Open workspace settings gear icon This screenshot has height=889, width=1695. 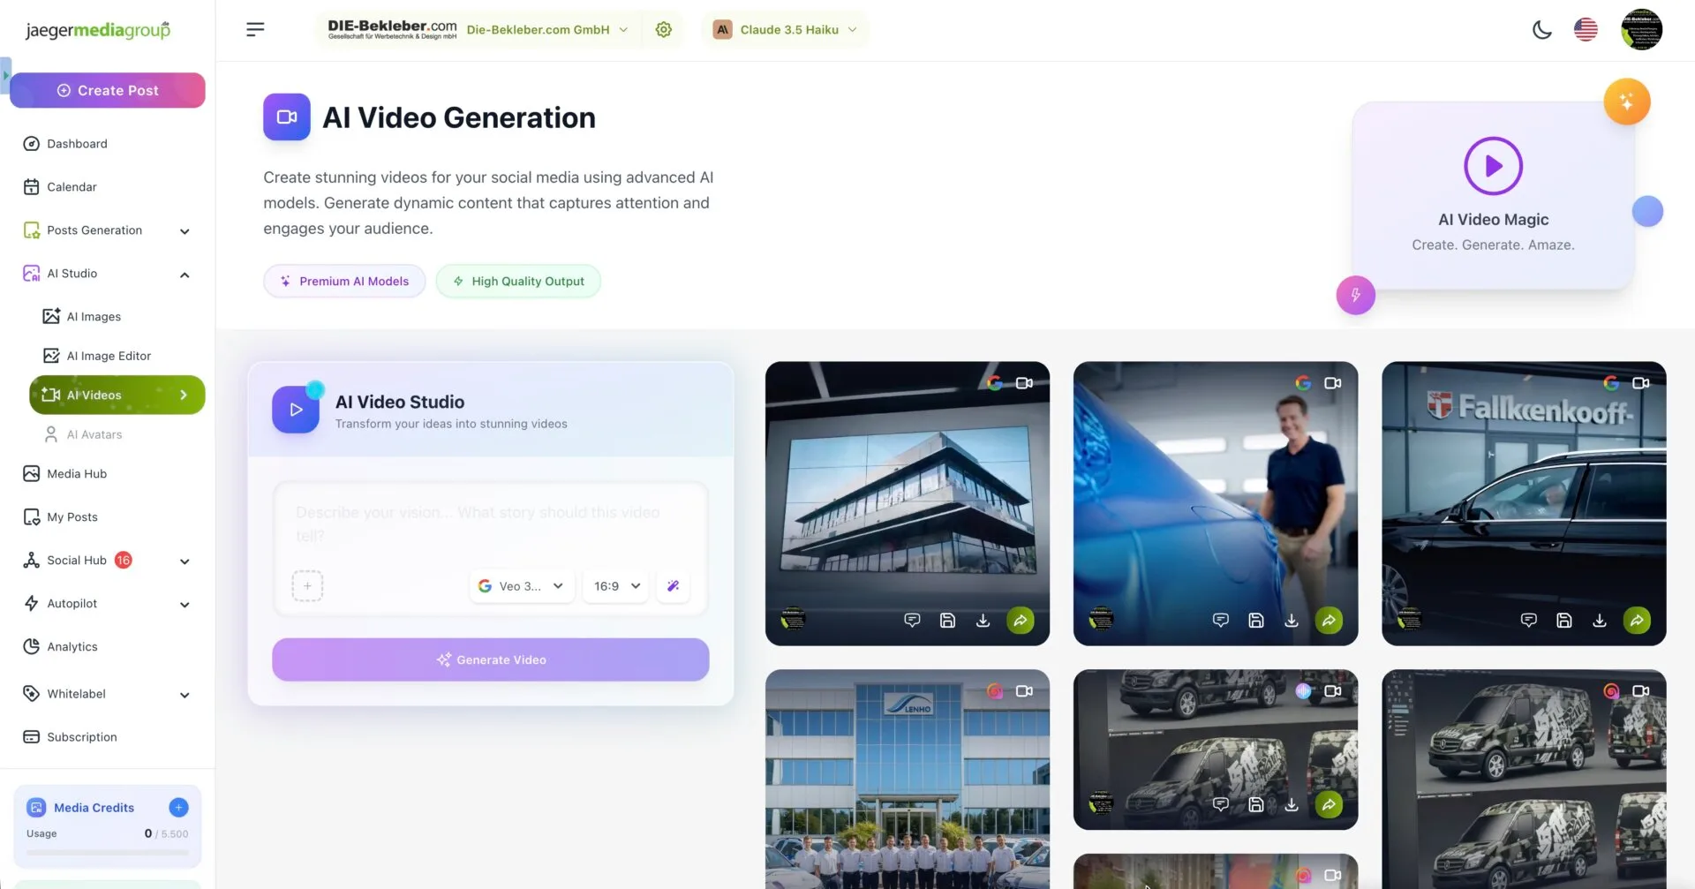pos(664,30)
